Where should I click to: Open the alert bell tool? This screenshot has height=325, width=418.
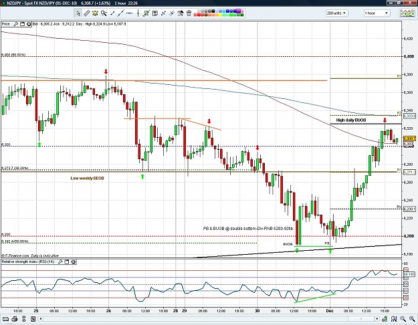(95, 13)
